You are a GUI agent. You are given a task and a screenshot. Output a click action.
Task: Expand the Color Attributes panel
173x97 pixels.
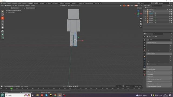click(x=159, y=70)
